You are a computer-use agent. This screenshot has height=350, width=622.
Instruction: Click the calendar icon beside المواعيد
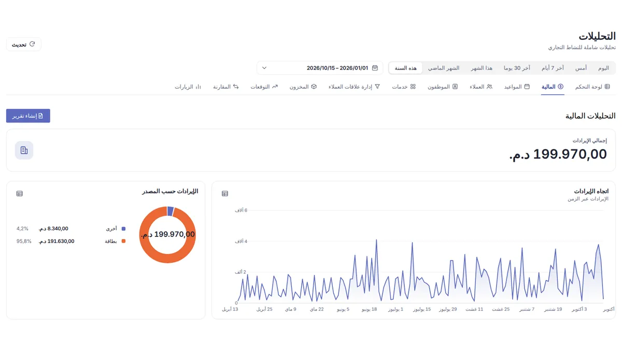[x=527, y=87]
